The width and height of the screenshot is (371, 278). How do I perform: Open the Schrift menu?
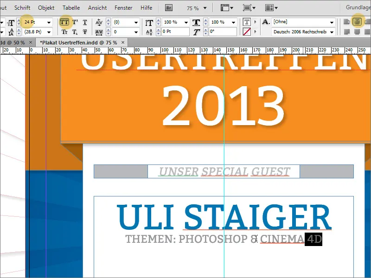(22, 8)
